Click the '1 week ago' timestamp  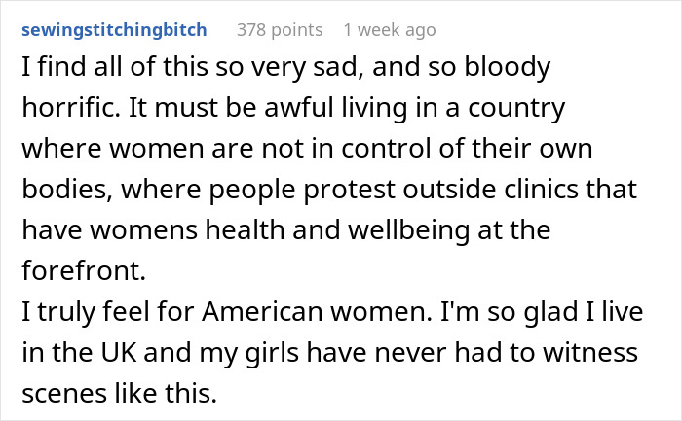click(390, 30)
